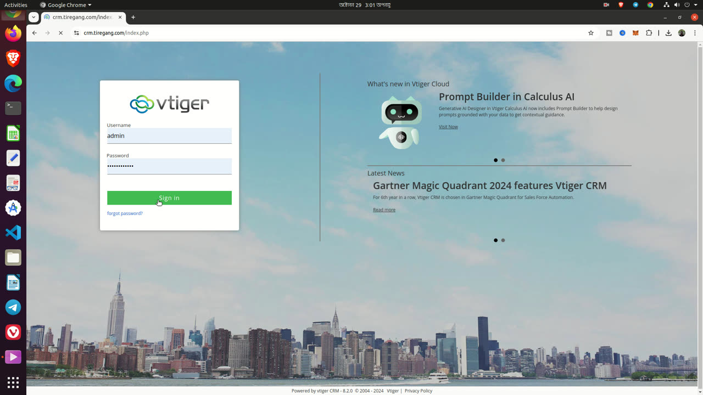Open the Terminal from the dock
This screenshot has width=703, height=395.
(x=13, y=108)
